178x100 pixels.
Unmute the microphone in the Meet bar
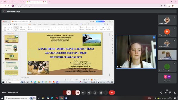(x=69, y=93)
